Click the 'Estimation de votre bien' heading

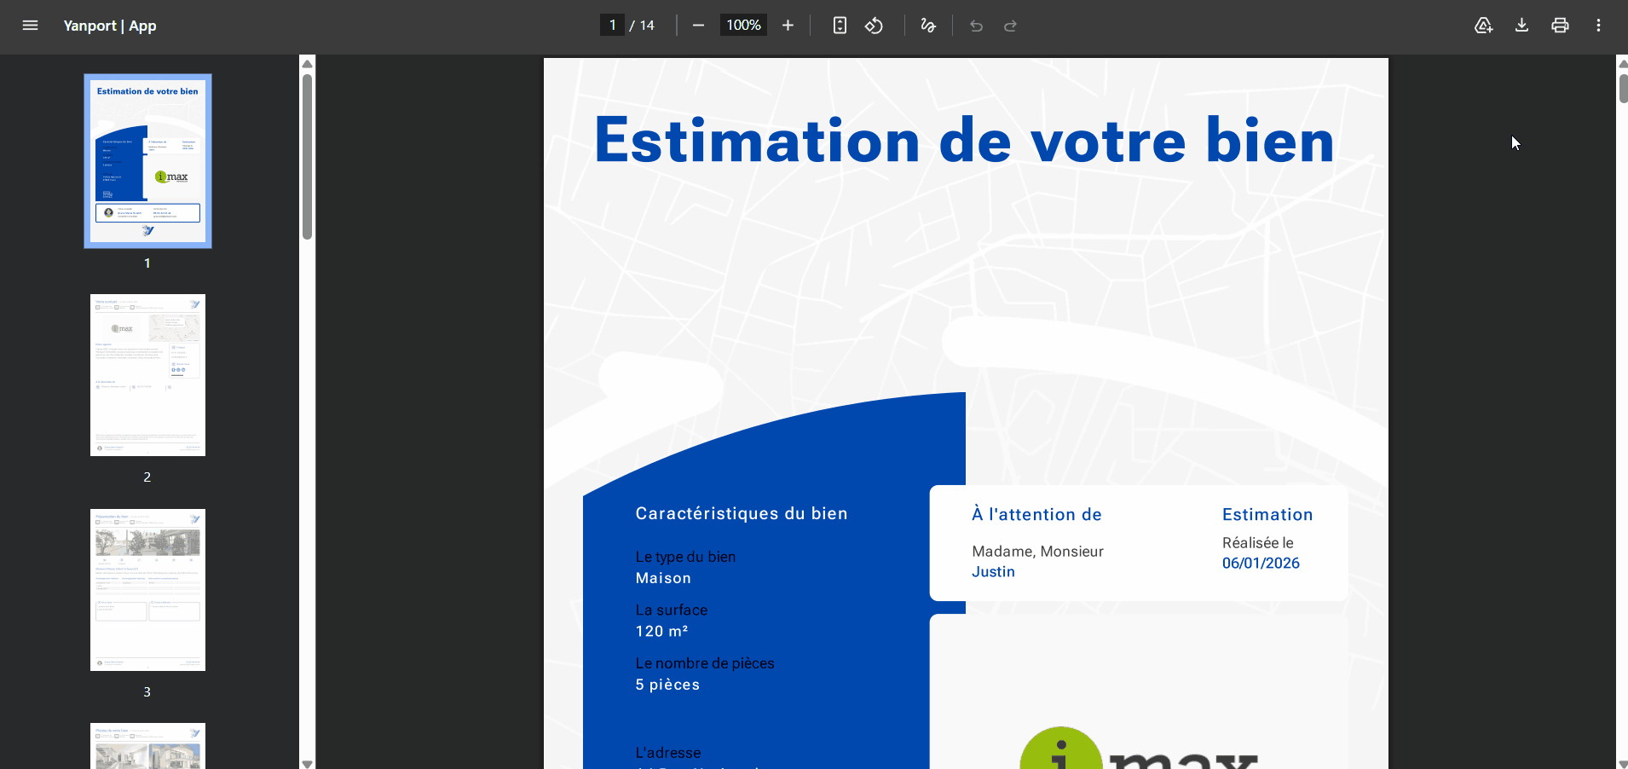964,141
